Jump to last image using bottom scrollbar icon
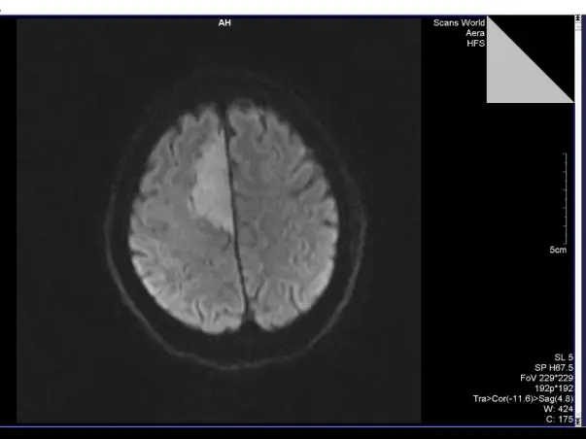586x439 pixels. pyautogui.click(x=579, y=422)
